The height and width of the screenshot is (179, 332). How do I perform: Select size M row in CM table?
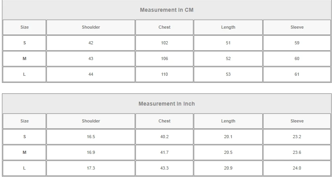24,58
